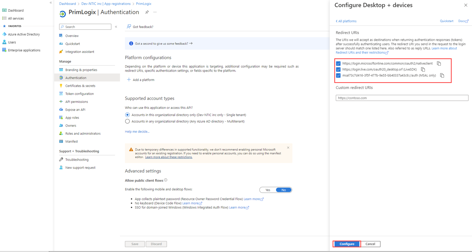The image size is (472, 252).
Task: Open the redirect URIs restrictions link
Action: point(396,50)
